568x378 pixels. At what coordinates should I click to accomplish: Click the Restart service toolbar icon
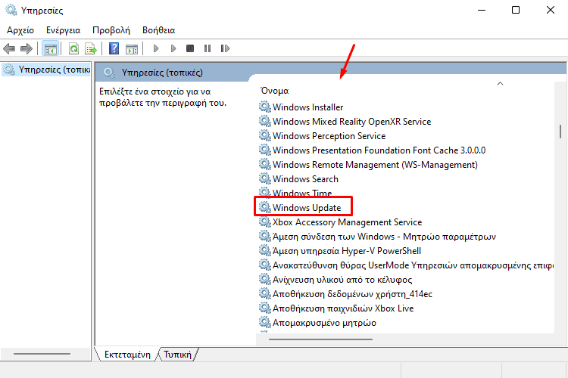point(225,48)
